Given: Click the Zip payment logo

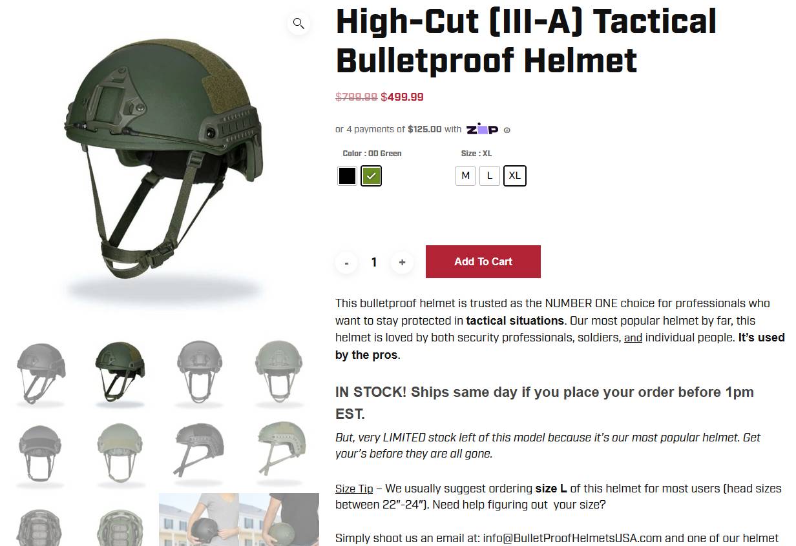Looking at the screenshot, I should click(x=483, y=129).
